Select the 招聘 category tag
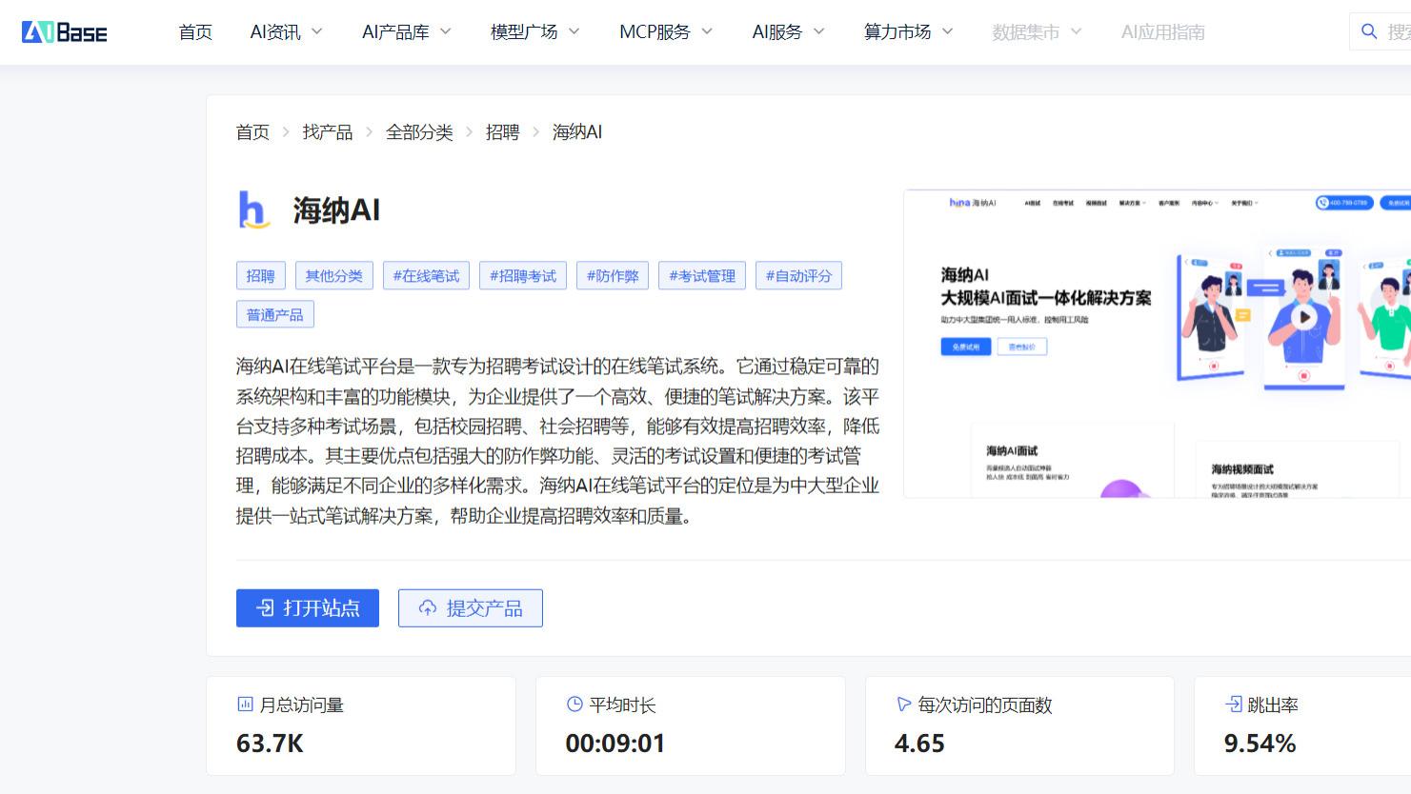 pos(260,276)
